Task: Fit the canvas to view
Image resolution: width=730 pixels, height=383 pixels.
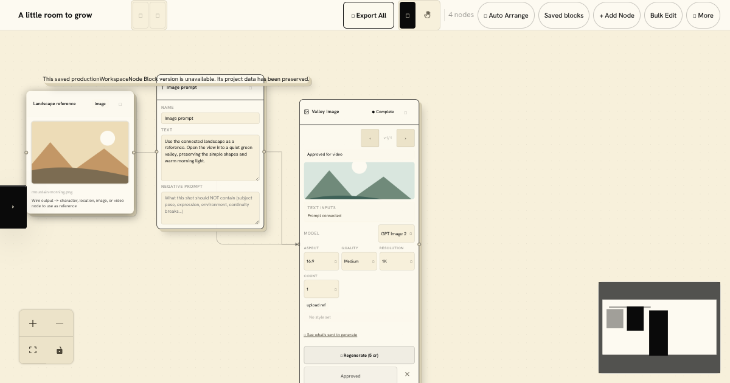Action: coord(33,350)
